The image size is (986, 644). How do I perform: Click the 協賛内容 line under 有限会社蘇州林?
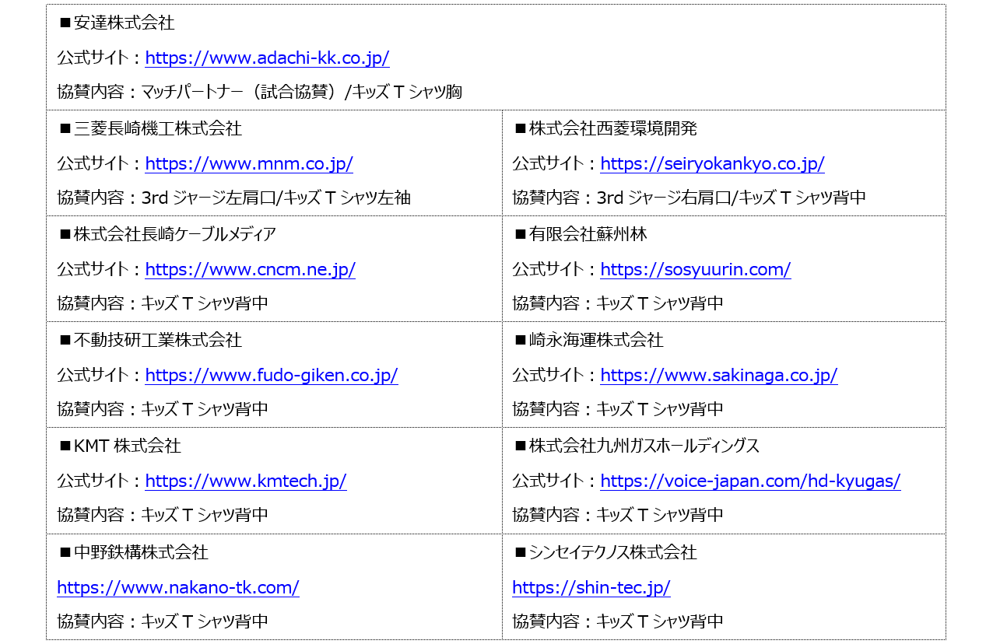(x=618, y=303)
